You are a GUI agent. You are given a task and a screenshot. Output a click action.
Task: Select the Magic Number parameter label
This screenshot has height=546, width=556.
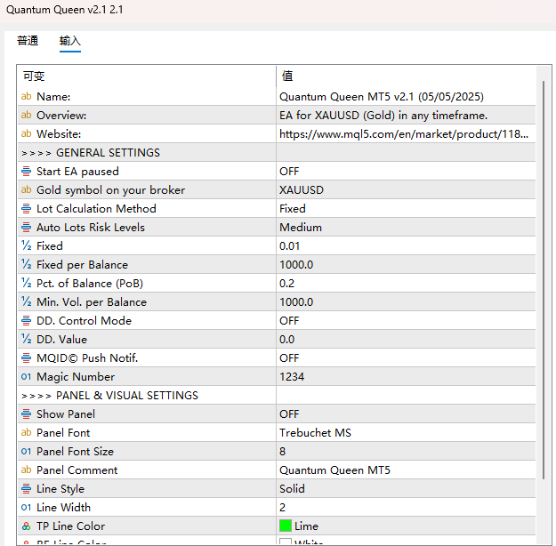(x=76, y=376)
